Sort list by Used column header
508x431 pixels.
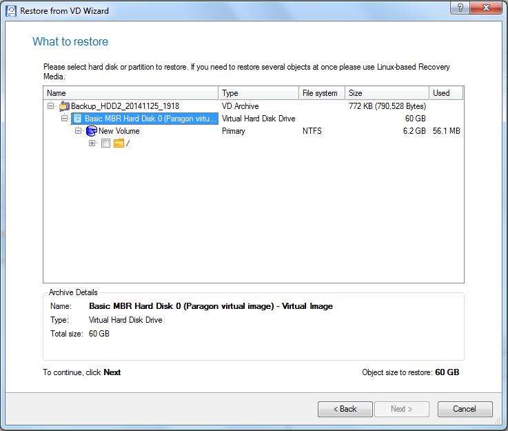pos(446,93)
